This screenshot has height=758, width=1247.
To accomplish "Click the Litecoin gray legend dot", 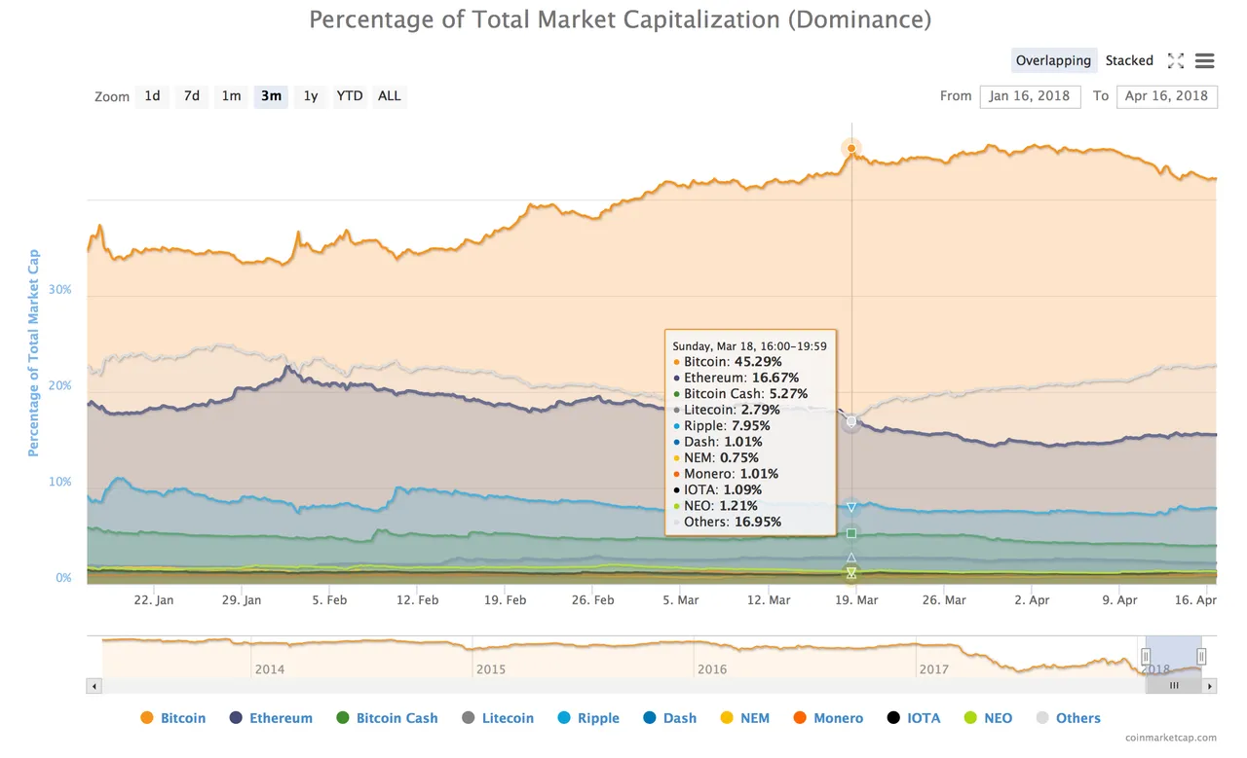I will [468, 718].
